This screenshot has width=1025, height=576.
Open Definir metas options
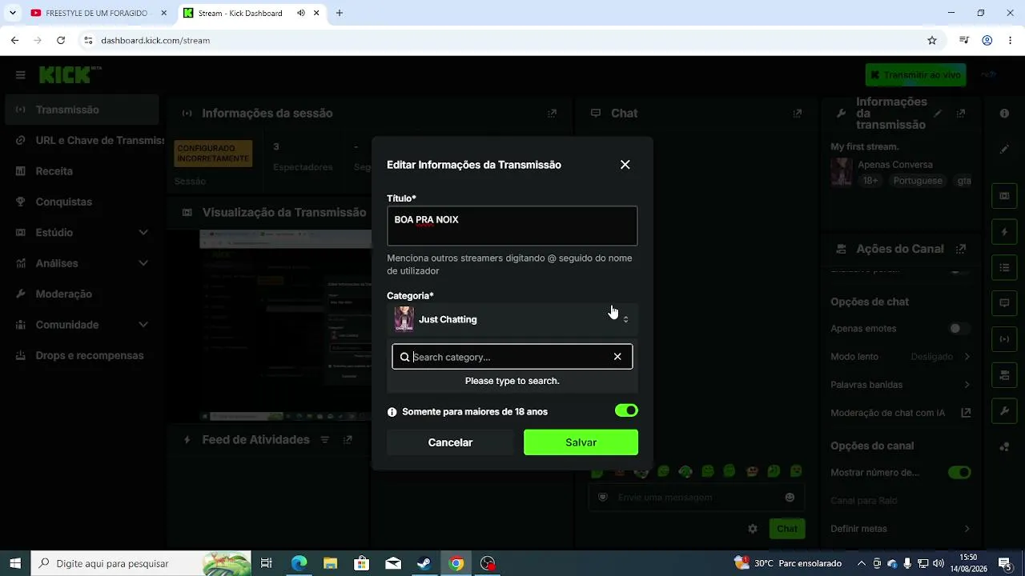coord(900,529)
